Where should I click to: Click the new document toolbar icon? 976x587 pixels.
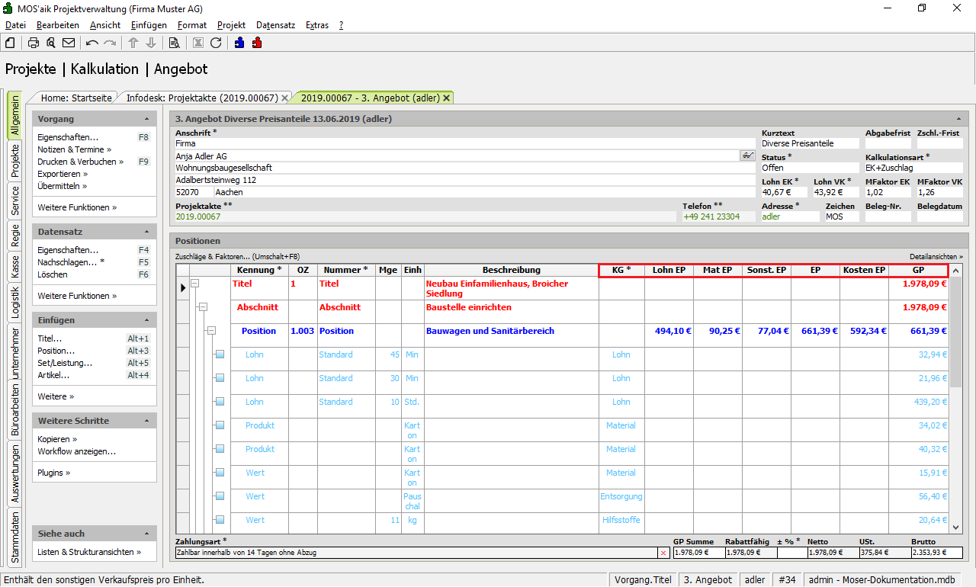tap(10, 43)
